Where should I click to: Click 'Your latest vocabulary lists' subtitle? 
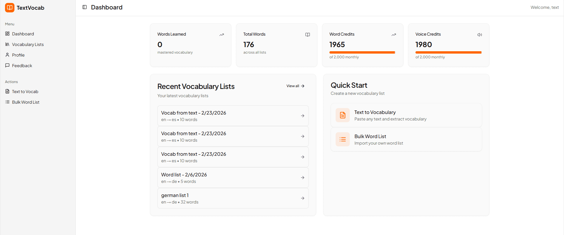pos(183,96)
